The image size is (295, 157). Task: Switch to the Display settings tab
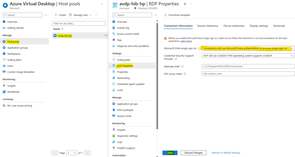(259, 26)
